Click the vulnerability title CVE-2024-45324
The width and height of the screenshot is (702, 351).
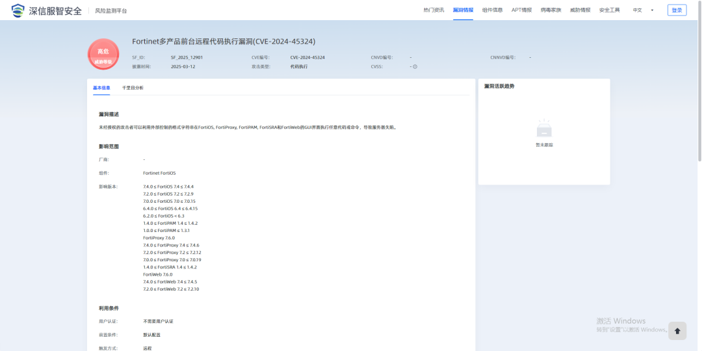point(224,42)
